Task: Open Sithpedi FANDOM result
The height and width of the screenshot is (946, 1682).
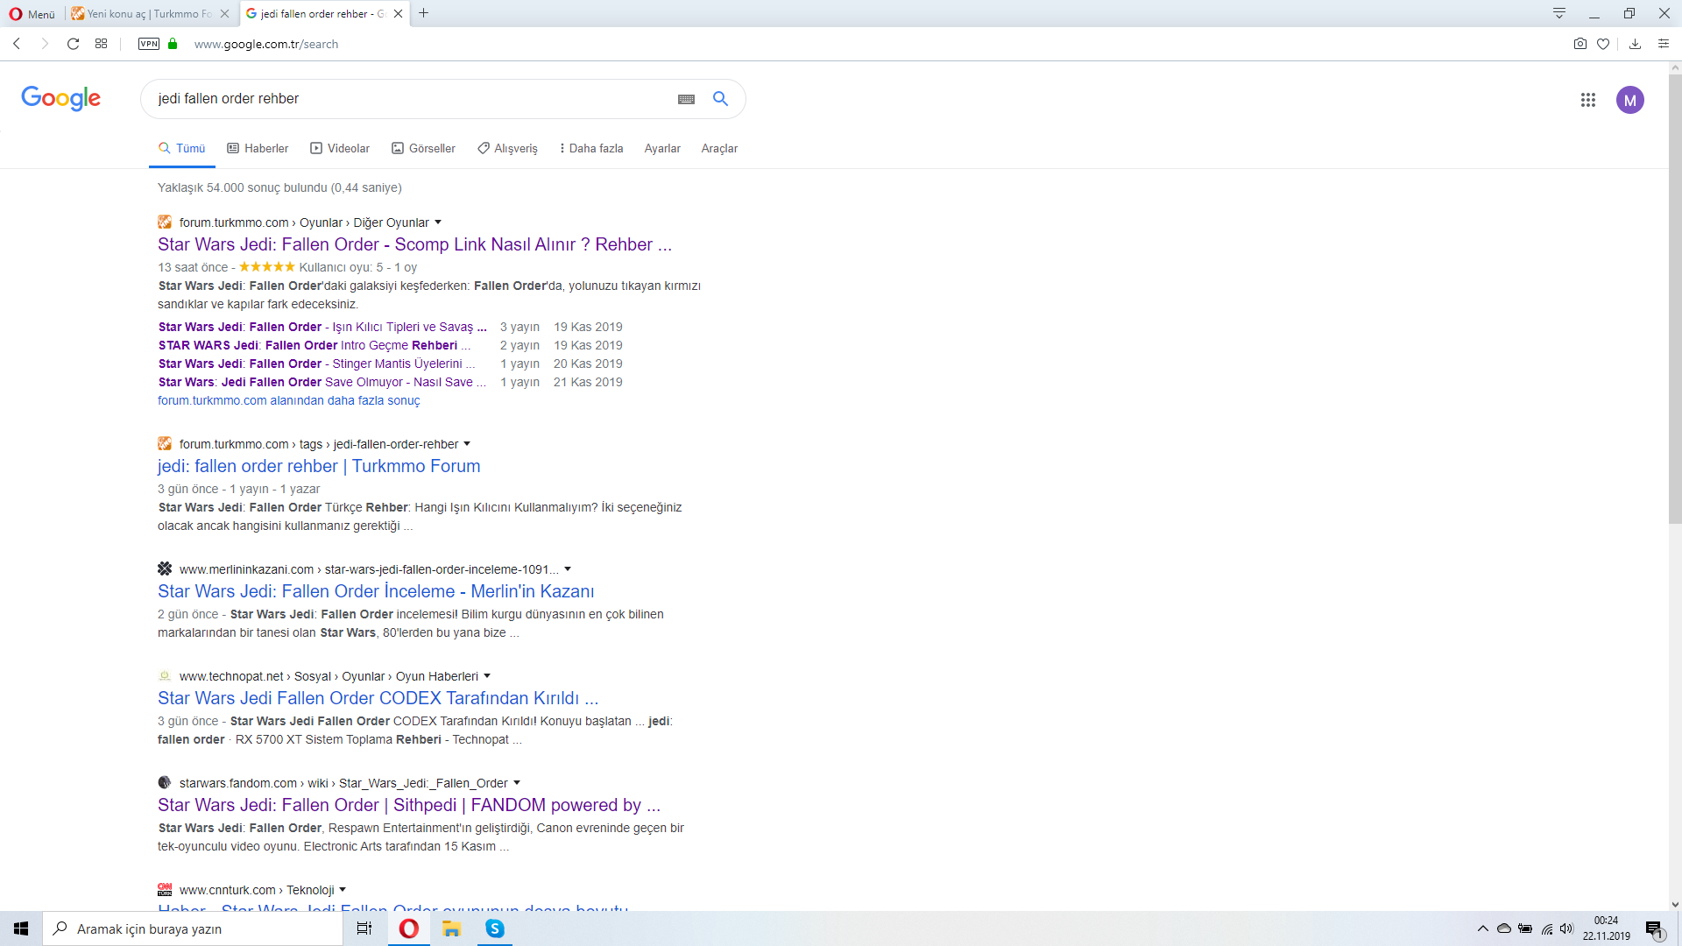Action: tap(409, 805)
